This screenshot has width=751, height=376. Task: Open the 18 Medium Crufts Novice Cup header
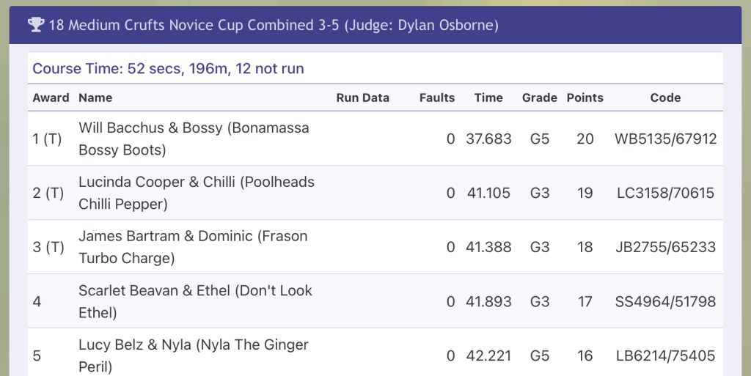(x=273, y=25)
